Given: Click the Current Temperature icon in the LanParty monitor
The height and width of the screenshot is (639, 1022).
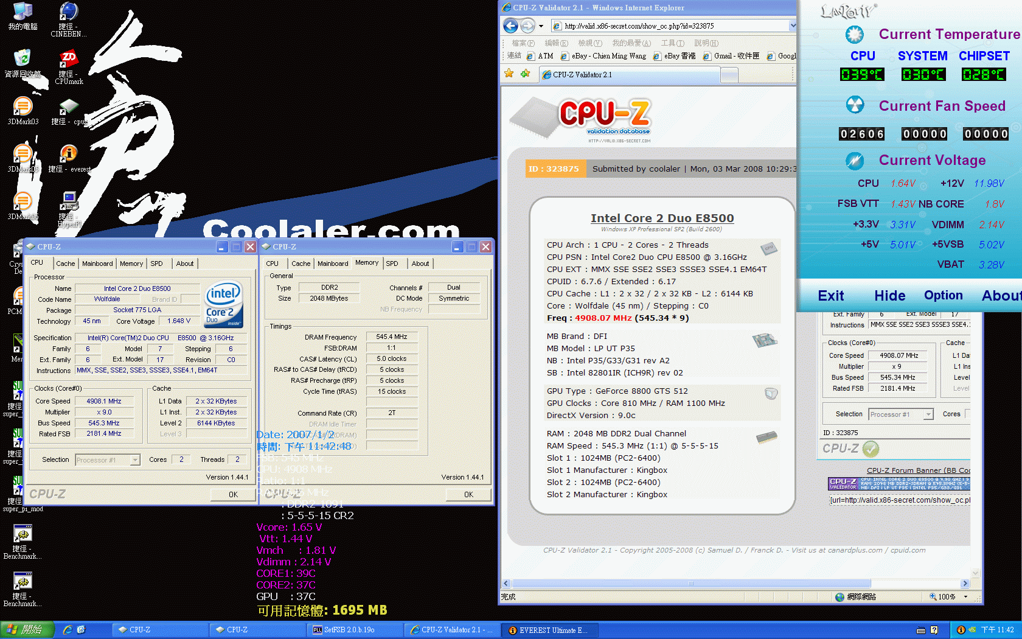Looking at the screenshot, I should point(855,35).
